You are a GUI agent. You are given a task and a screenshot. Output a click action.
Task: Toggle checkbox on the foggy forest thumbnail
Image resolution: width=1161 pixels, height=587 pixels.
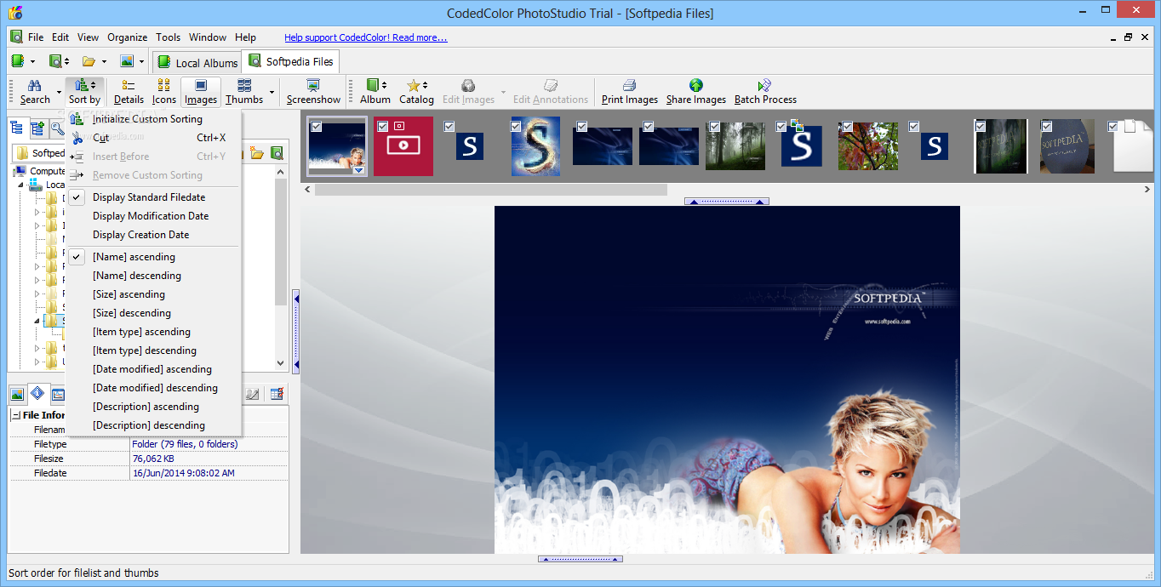(715, 126)
